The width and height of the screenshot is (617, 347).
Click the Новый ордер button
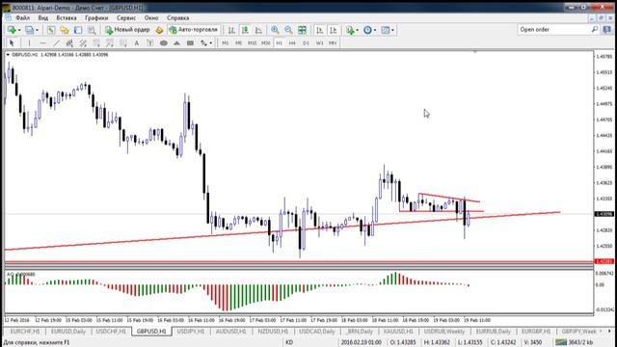[x=127, y=30]
